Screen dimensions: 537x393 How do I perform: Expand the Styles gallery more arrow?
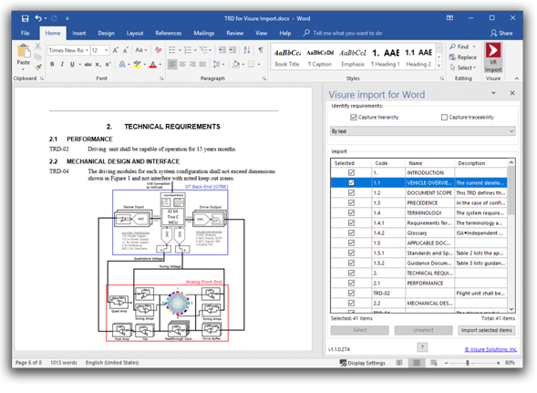(439, 65)
